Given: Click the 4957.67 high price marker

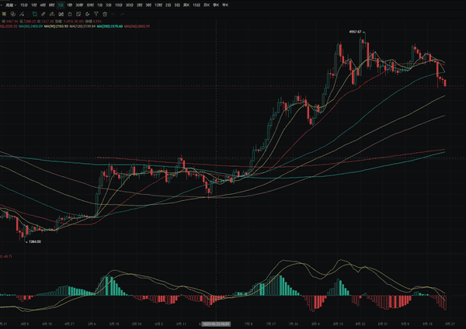Looking at the screenshot, I should (355, 33).
